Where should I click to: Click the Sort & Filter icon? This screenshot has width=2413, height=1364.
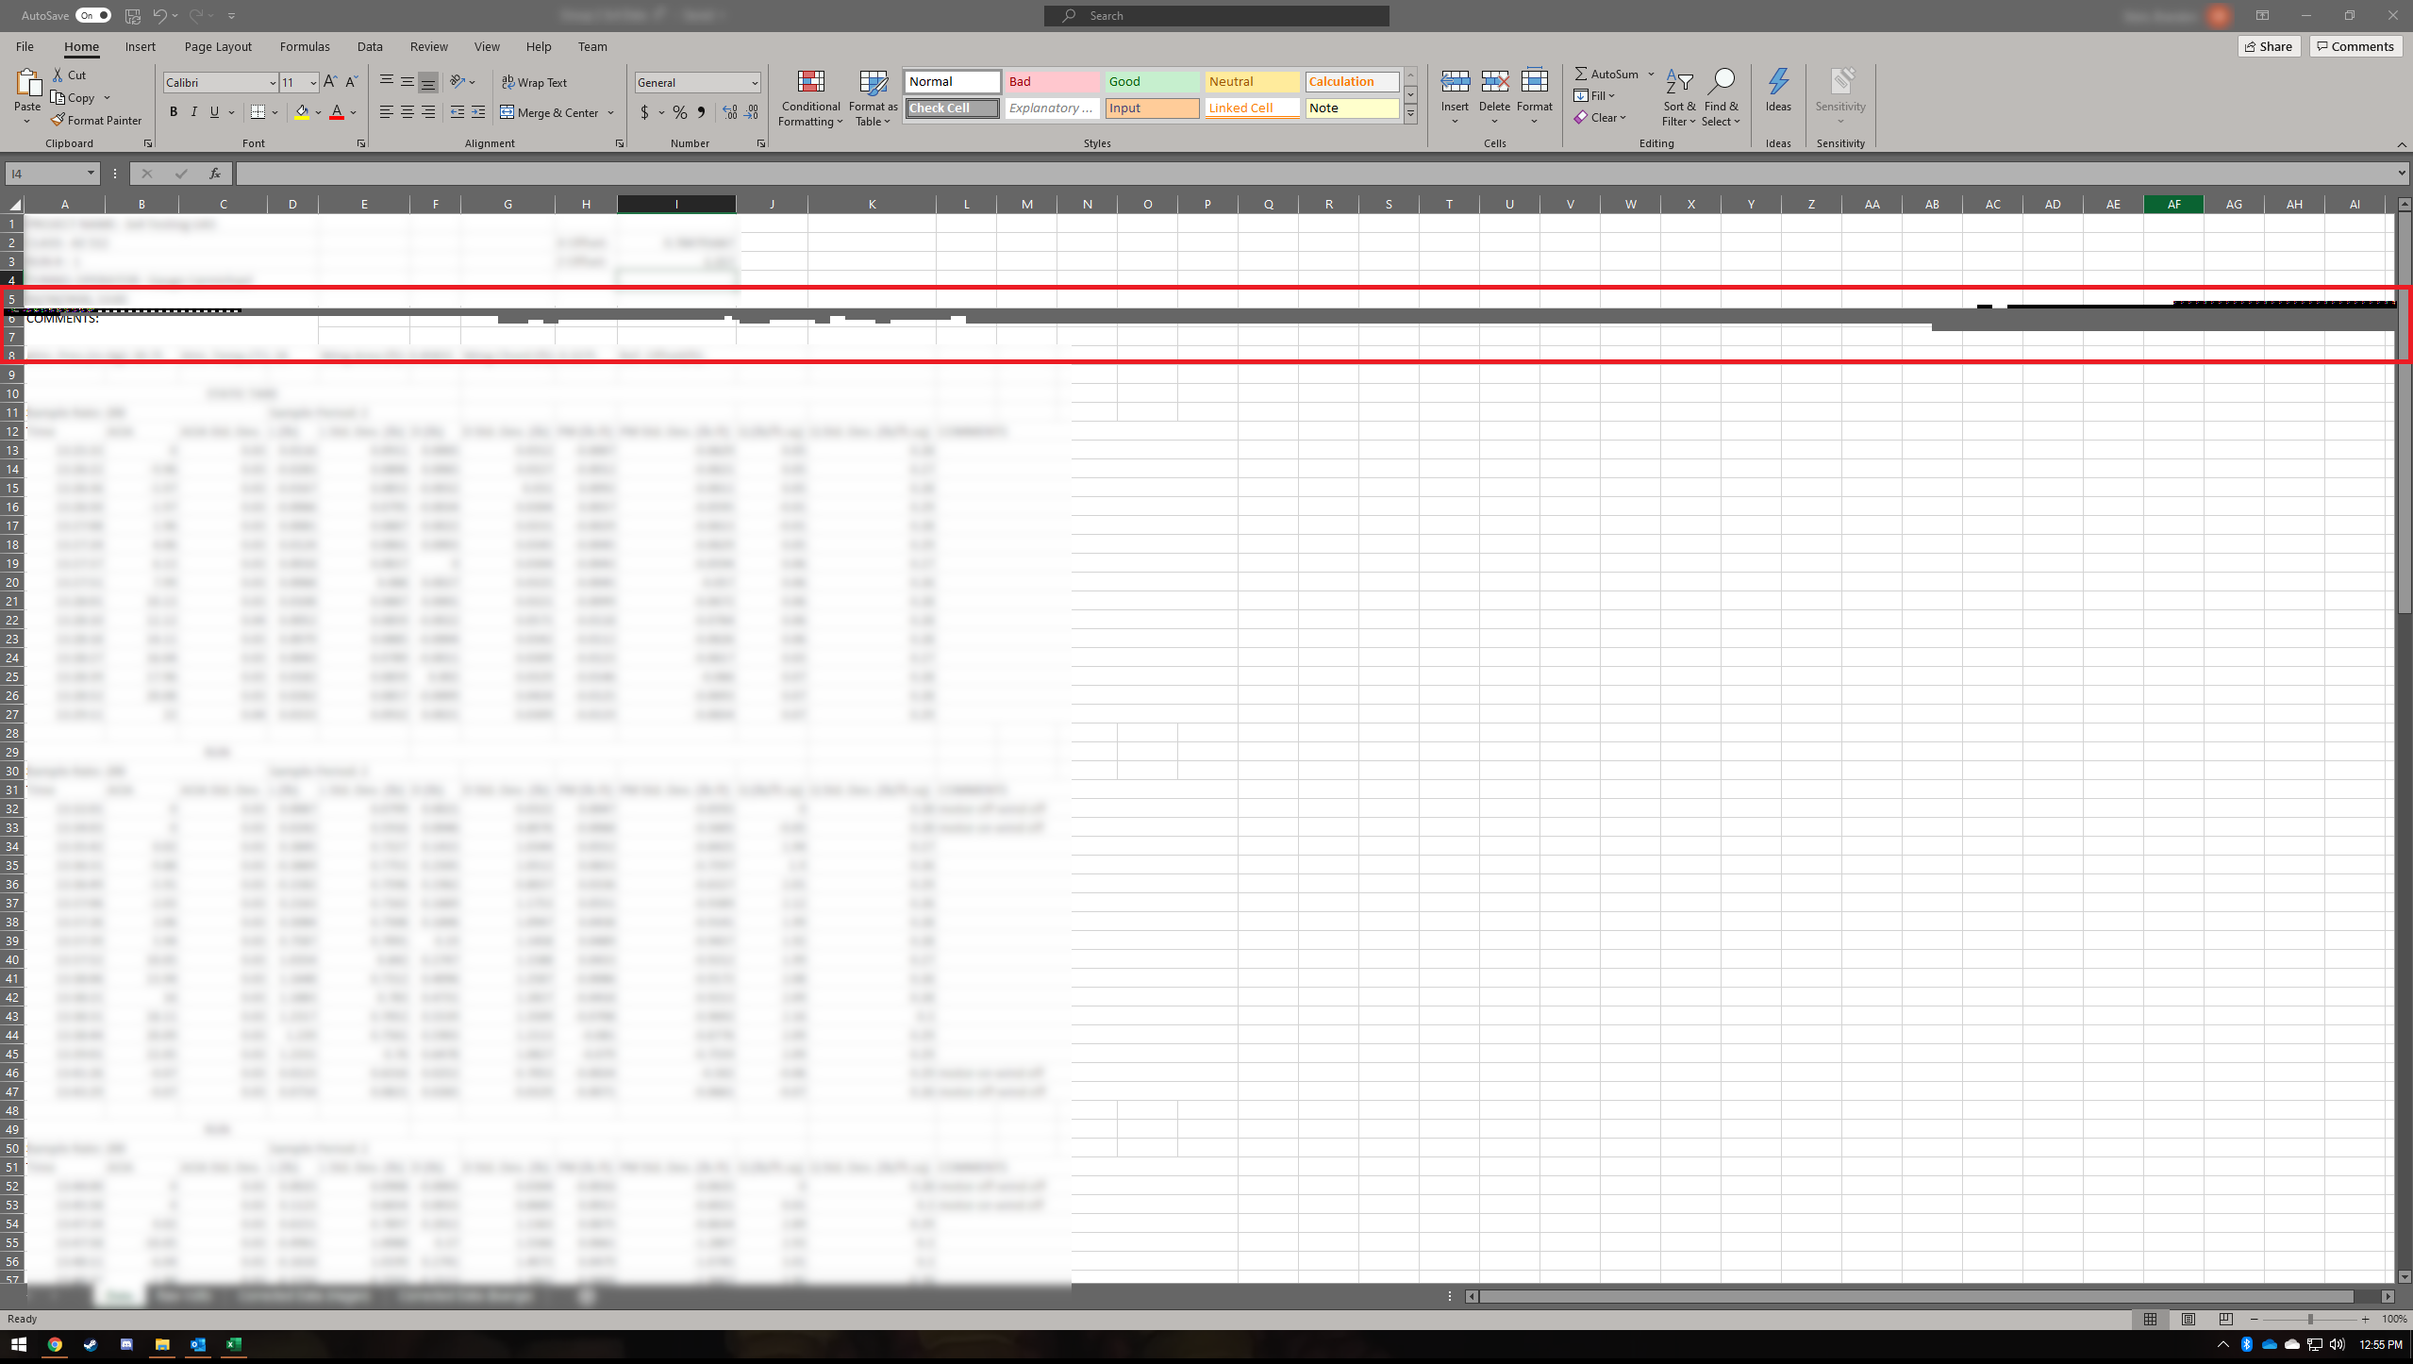(1679, 83)
